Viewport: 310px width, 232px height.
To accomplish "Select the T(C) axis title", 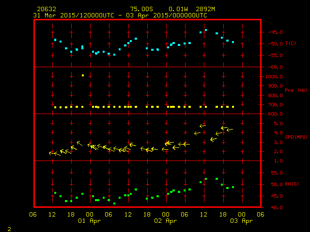I will tap(291, 43).
